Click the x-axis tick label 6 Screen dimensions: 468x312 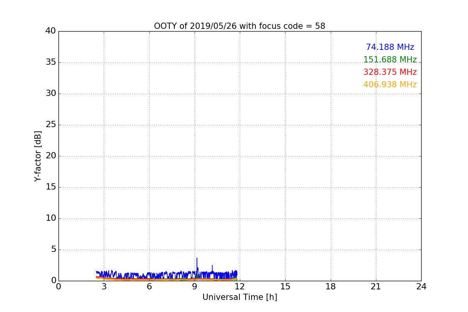tap(149, 287)
